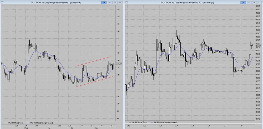
Task: Click the 'Nov' month label on daily time axis
Action: tap(96, 128)
